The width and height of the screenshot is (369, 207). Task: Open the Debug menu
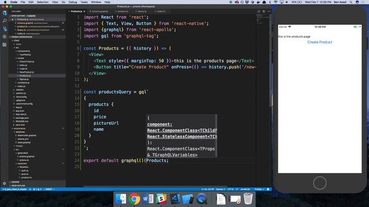click(x=73, y=2)
